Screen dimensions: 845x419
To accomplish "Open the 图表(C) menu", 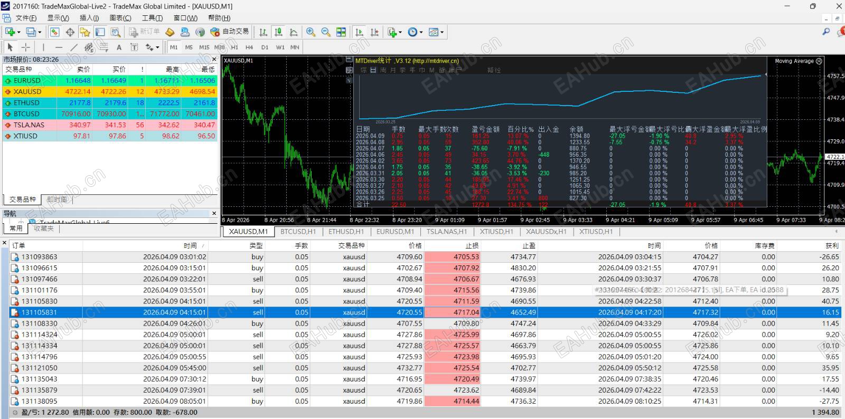I will (120, 18).
